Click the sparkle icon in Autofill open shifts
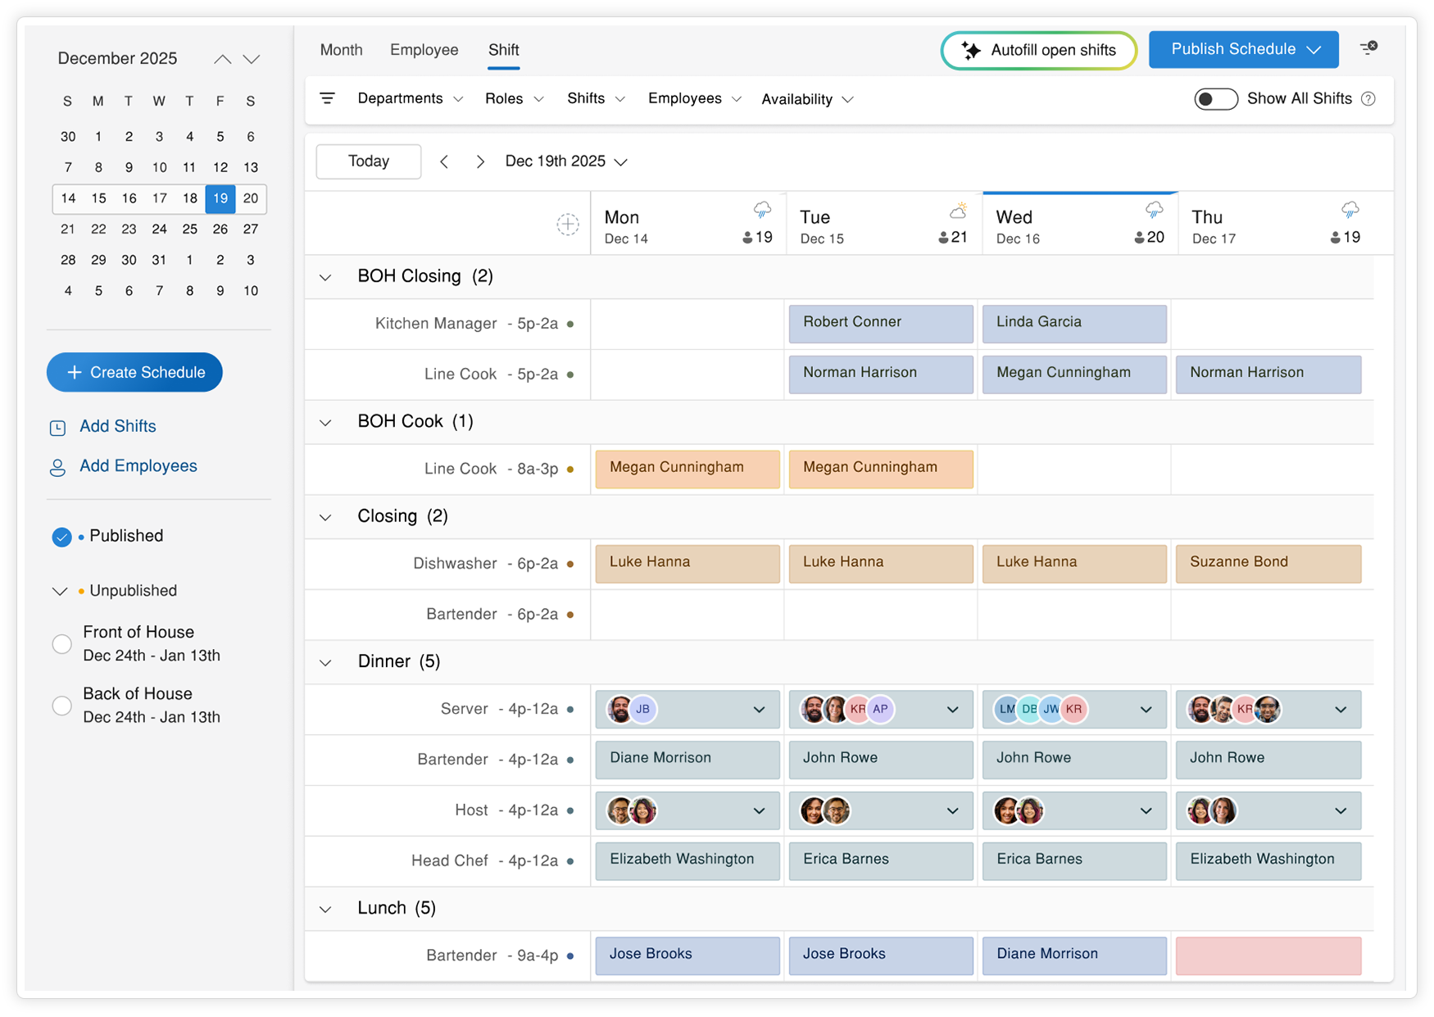 [x=971, y=51]
